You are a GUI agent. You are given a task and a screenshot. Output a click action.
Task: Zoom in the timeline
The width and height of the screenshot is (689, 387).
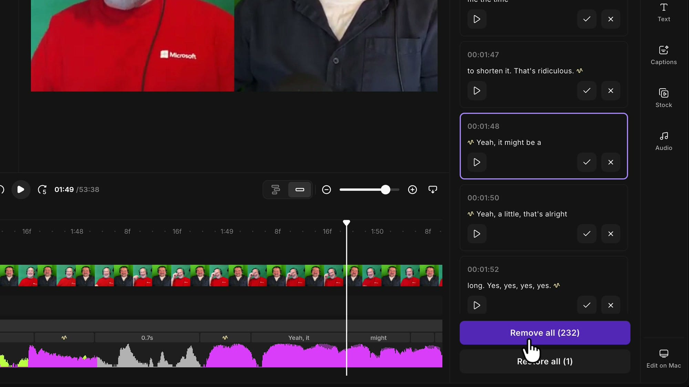[412, 190]
